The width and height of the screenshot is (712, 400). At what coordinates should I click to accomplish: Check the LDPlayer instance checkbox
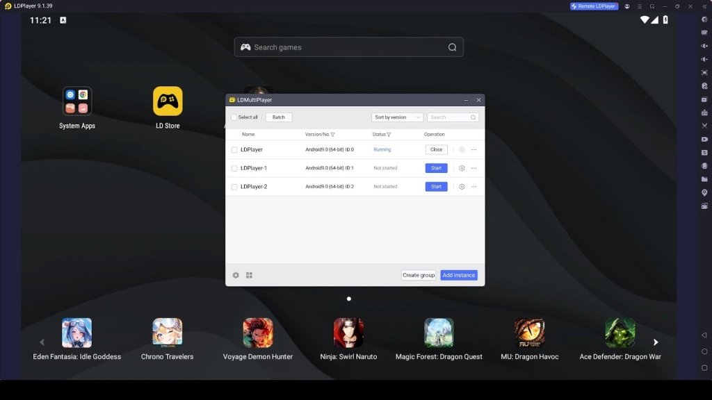tap(234, 150)
